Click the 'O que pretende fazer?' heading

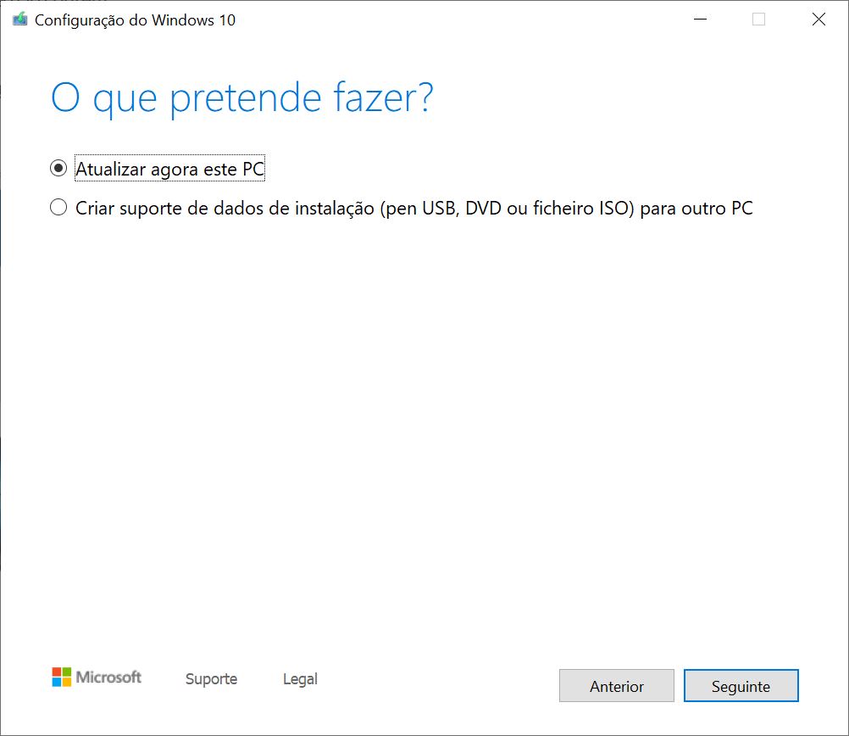242,98
